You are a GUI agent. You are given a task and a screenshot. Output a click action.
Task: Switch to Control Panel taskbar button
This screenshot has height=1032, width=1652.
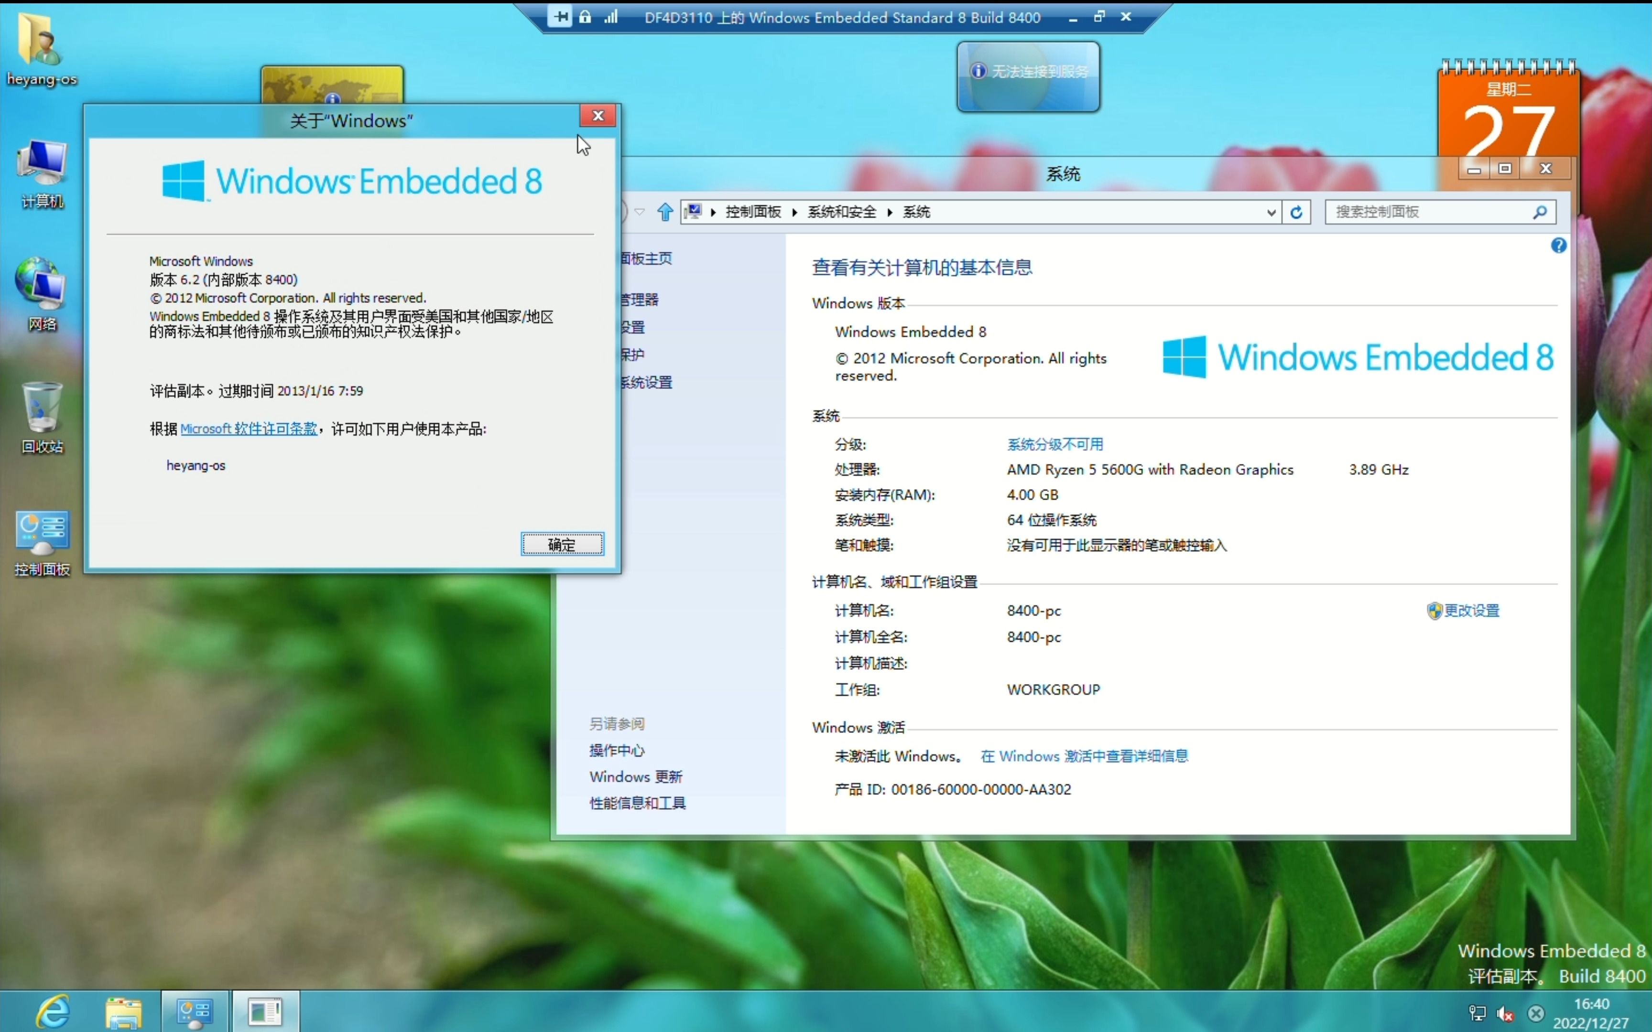[195, 1011]
